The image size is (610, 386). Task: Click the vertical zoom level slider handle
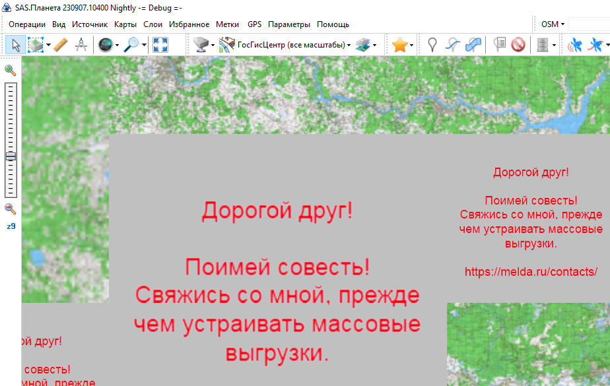11,156
